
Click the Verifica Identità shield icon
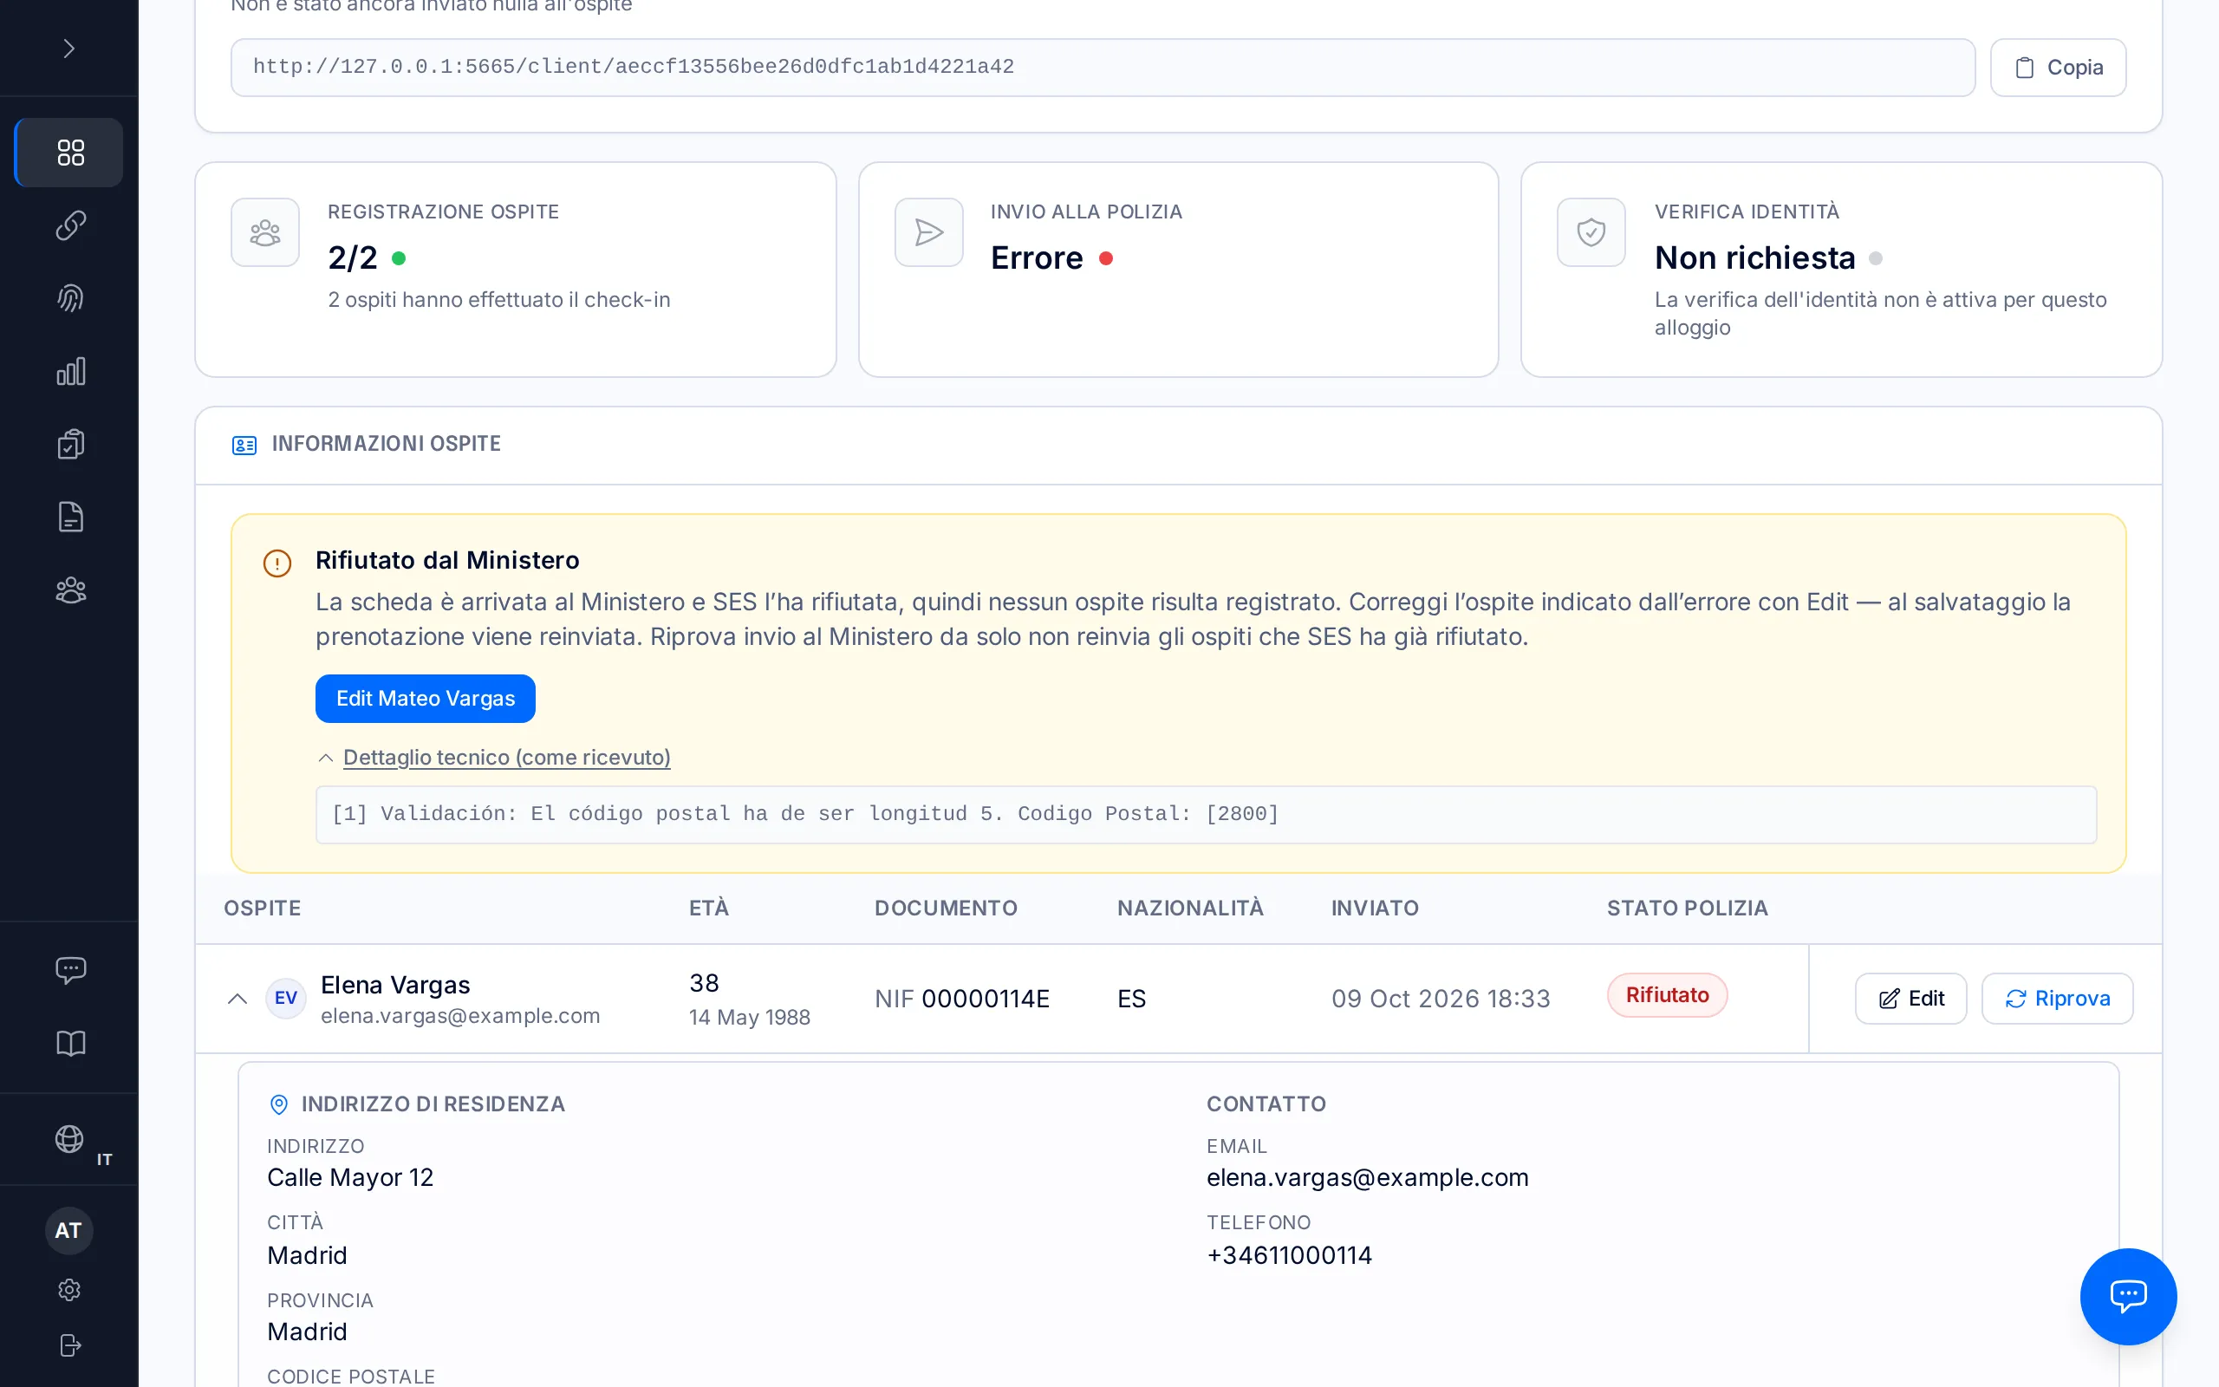pyautogui.click(x=1591, y=232)
